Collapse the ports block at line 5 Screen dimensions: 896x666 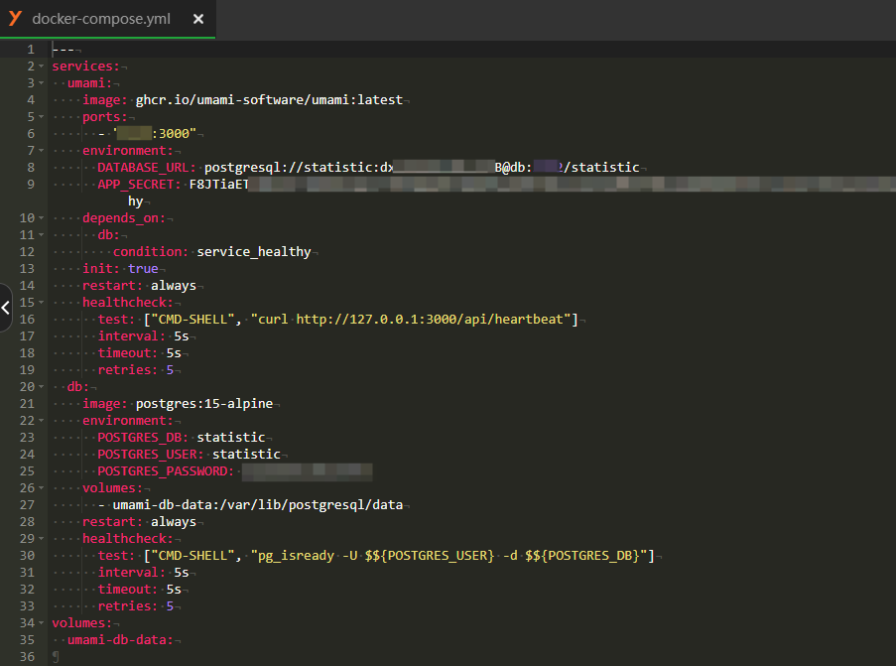pyautogui.click(x=41, y=117)
